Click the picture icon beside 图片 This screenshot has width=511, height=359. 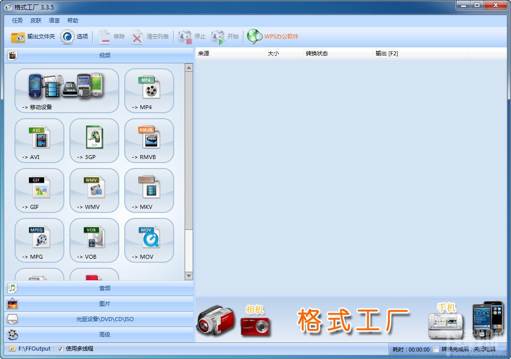[12, 304]
